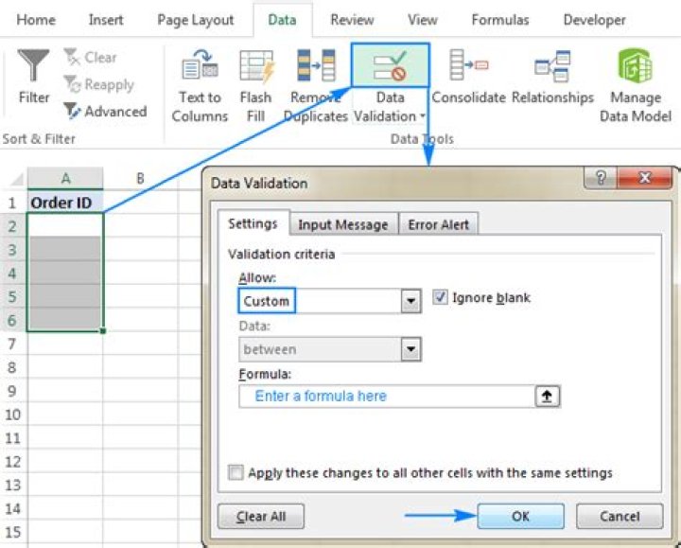Viewport: 681px width, 548px height.
Task: Expand the Allow dropdown showing Custom
Action: [x=410, y=301]
